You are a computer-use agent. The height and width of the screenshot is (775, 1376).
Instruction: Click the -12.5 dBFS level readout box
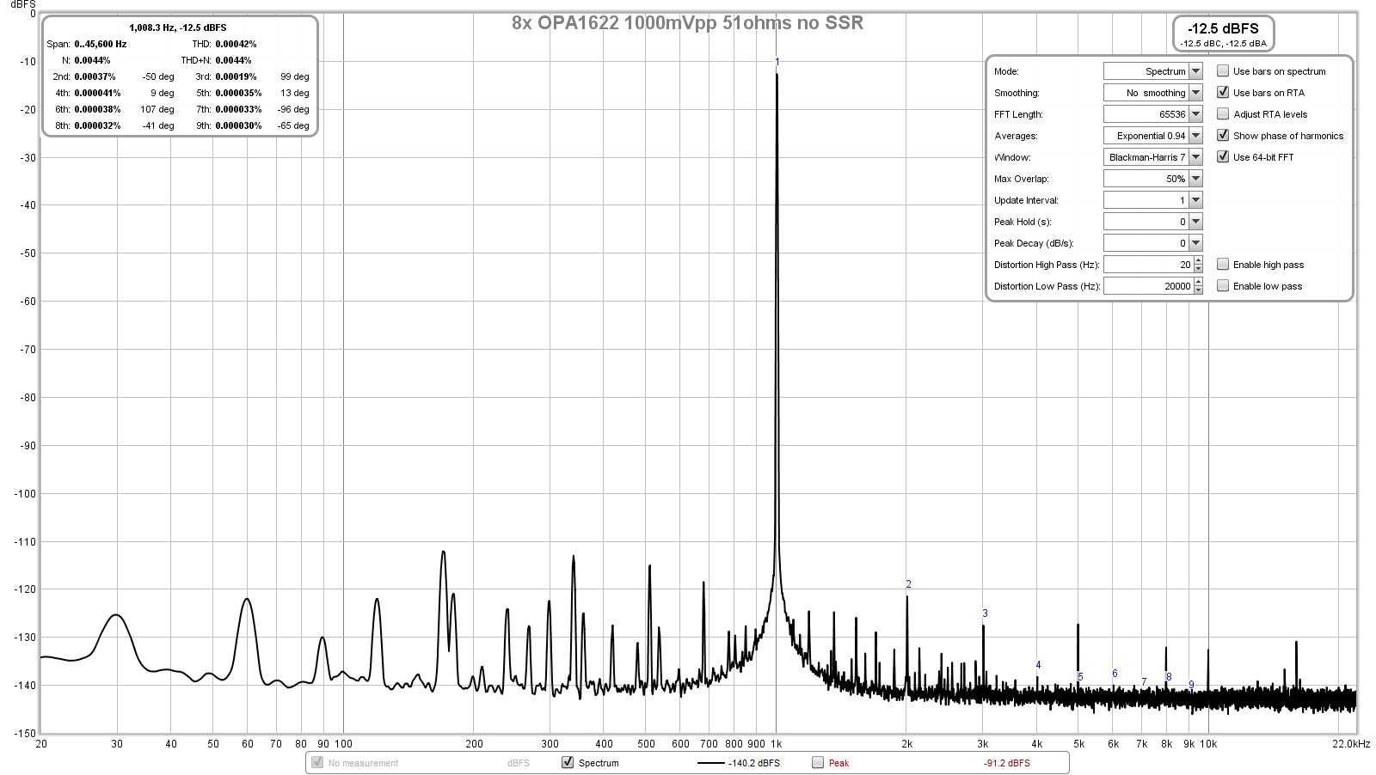(x=1223, y=34)
